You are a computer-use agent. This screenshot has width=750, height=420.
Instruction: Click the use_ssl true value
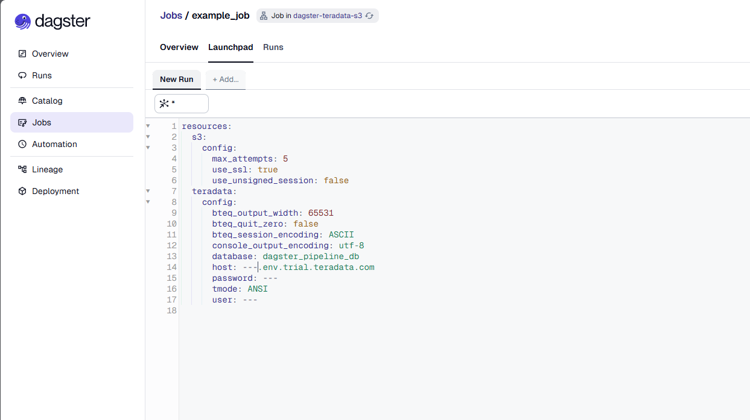268,170
